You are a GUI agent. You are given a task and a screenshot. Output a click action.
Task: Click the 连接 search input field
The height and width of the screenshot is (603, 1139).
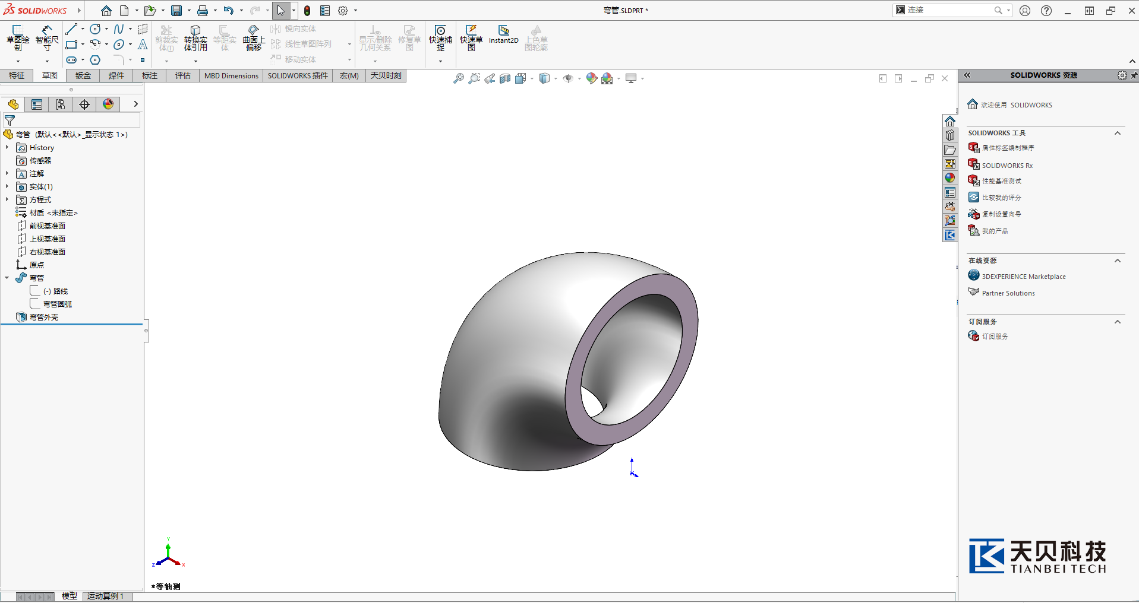click(x=949, y=10)
